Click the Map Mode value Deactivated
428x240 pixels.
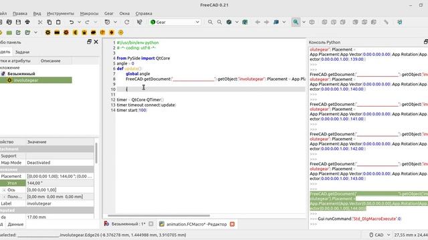60,163
